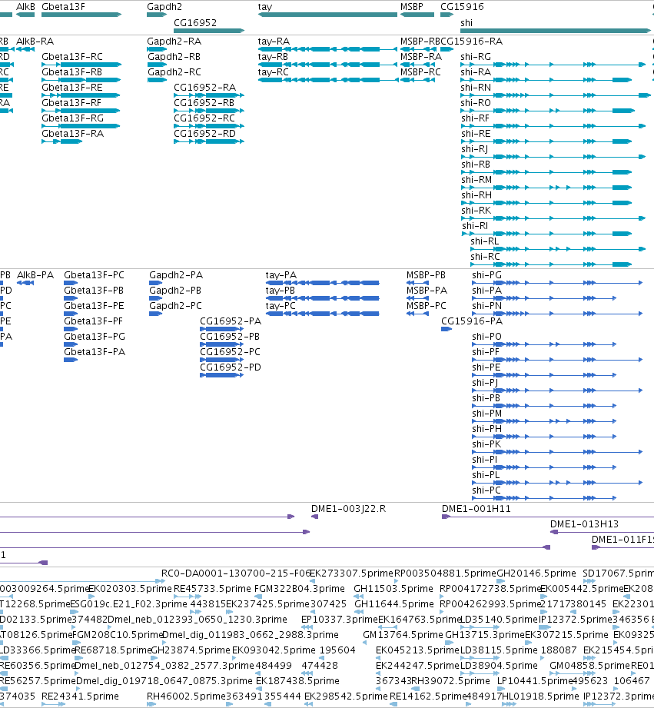Select protein MSBP-PC
Viewport: 654px width, 708px height.
tap(426, 306)
